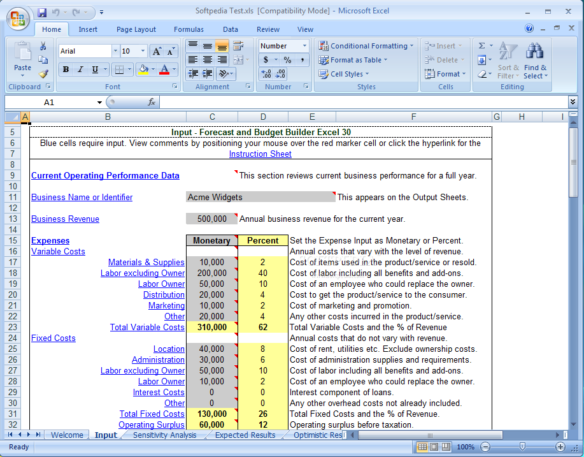The width and height of the screenshot is (584, 457).
Task: Center the text horizontally in the cell
Action: click(x=208, y=60)
